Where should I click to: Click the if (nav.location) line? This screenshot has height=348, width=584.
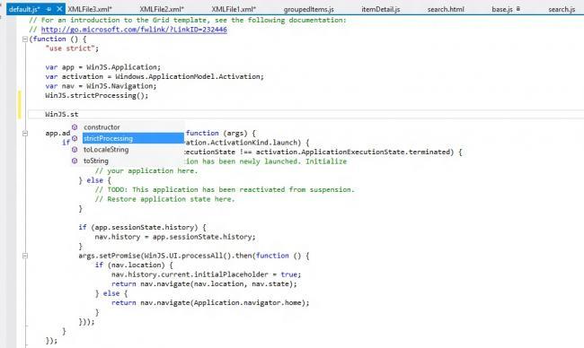(x=134, y=265)
